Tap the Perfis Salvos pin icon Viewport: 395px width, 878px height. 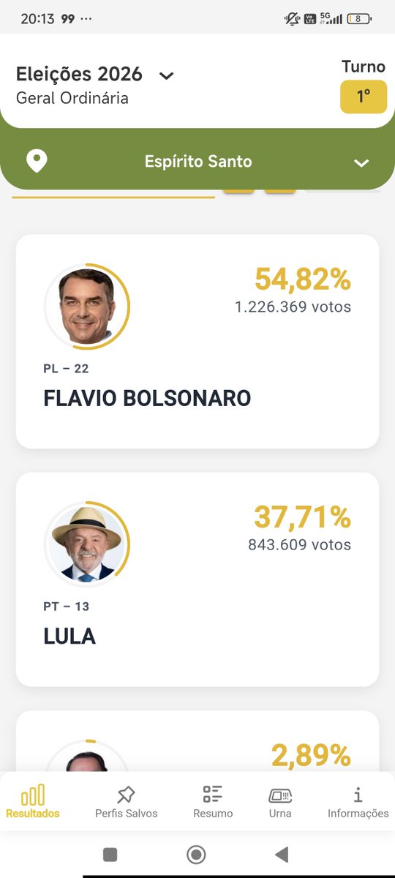pos(126,795)
